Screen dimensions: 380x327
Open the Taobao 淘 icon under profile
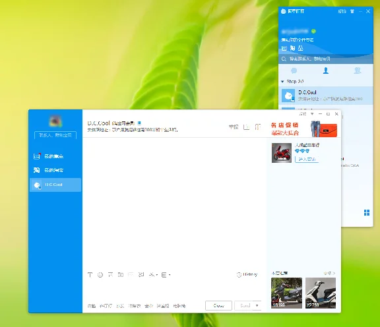click(292, 48)
